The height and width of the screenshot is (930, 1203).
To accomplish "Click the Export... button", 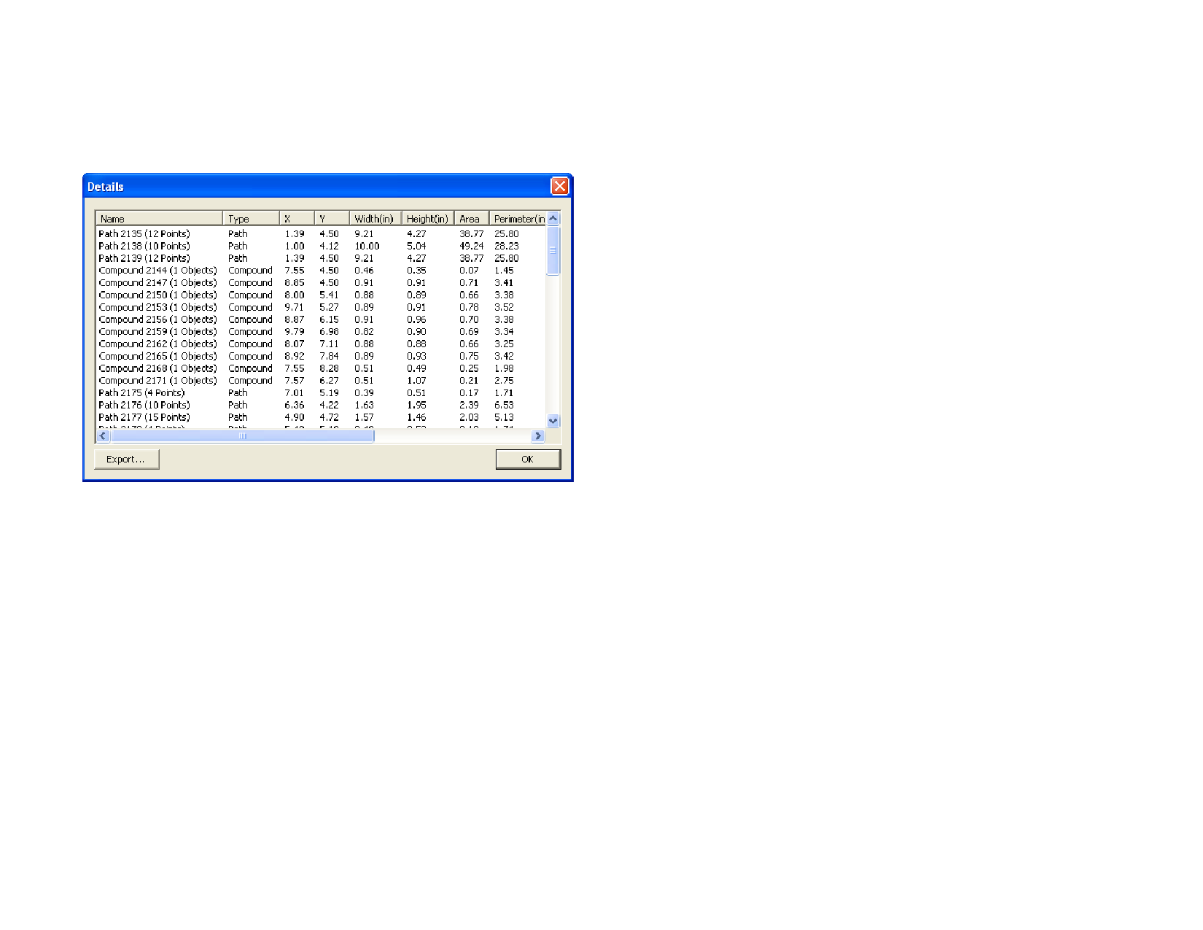I will click(126, 460).
